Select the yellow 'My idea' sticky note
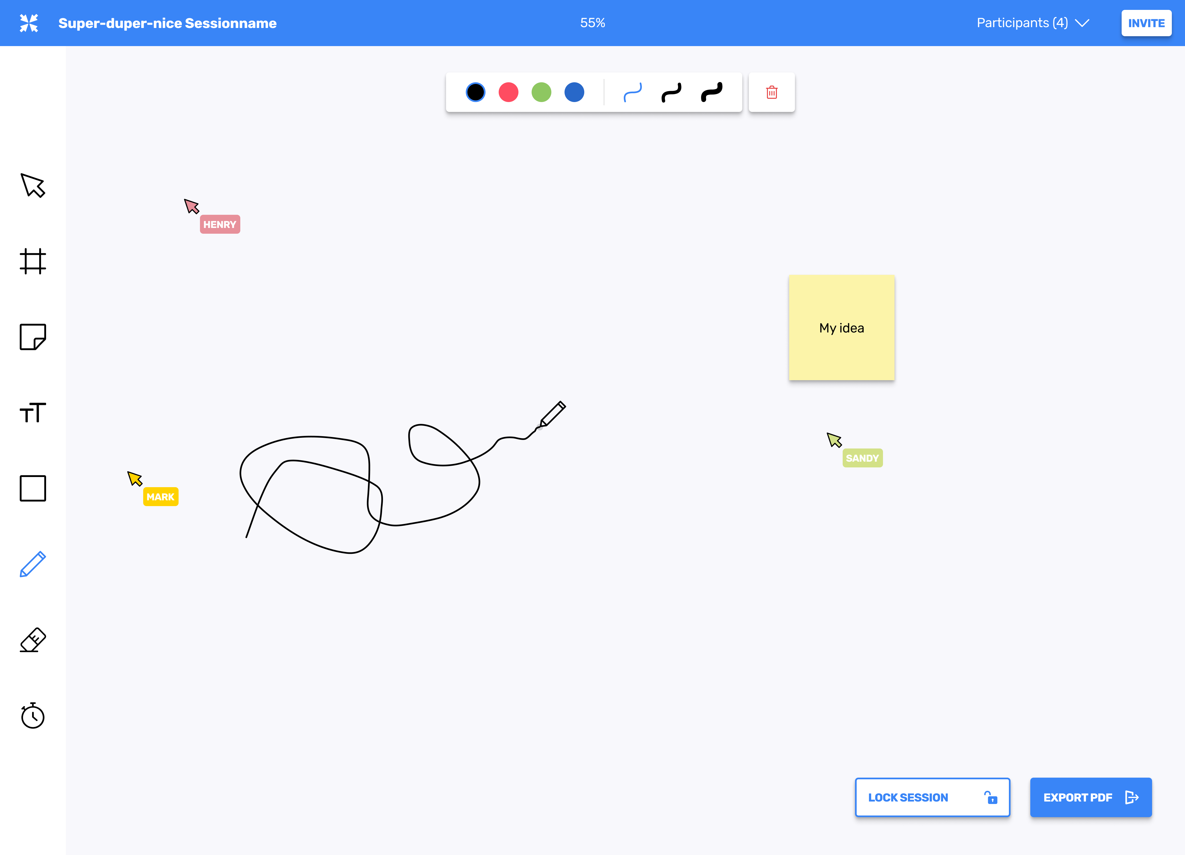This screenshot has height=855, width=1185. click(842, 328)
